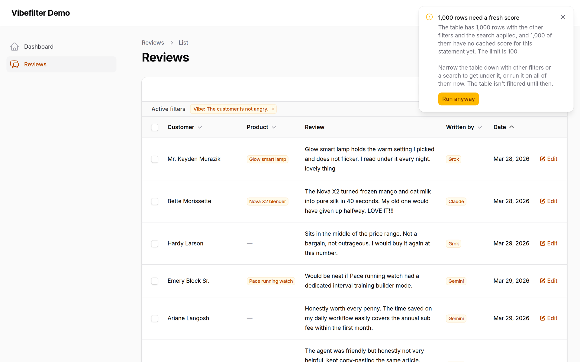
Task: Click the Glow smart lamp review text
Action: click(369, 159)
